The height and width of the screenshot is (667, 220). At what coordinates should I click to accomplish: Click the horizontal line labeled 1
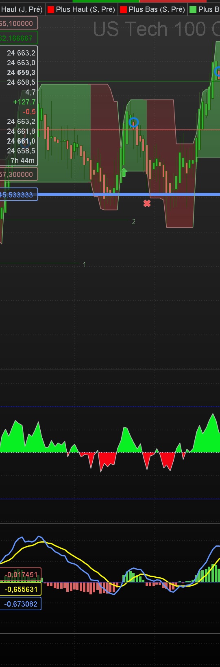coord(40,263)
